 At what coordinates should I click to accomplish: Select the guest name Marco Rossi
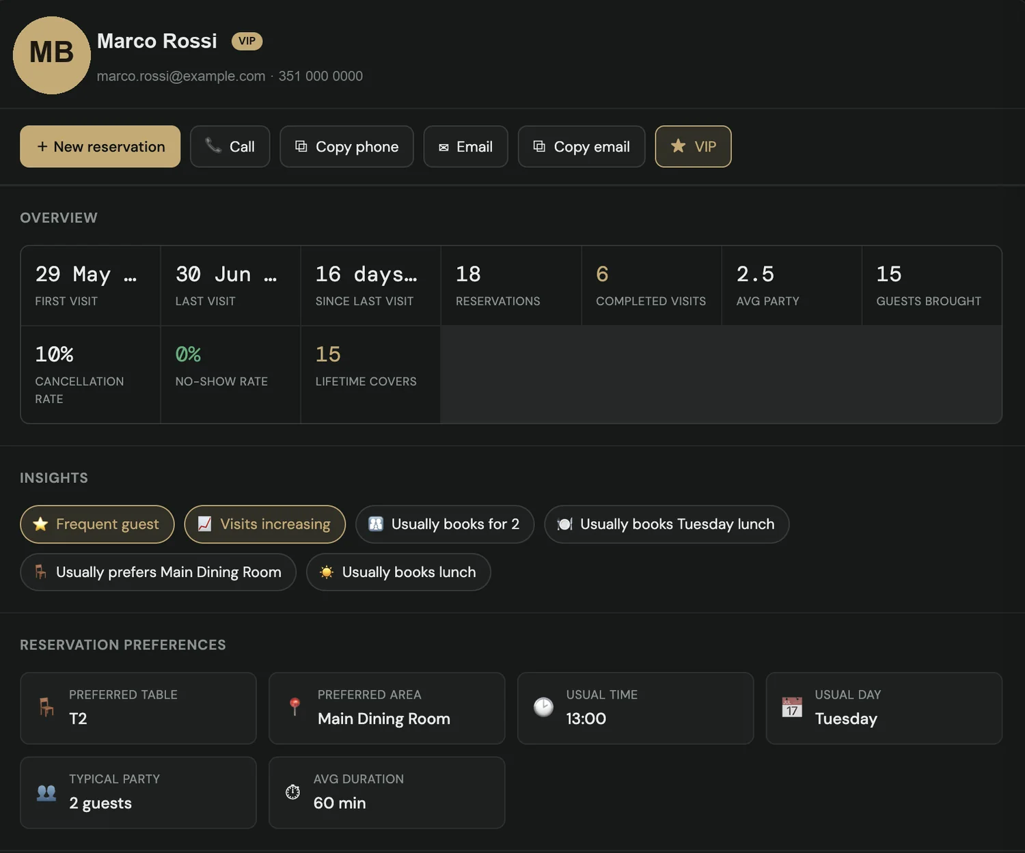pos(157,41)
